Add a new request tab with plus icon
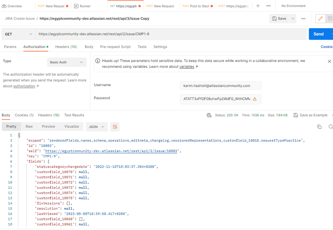Viewport: 333px width, 230px height. point(258,6)
